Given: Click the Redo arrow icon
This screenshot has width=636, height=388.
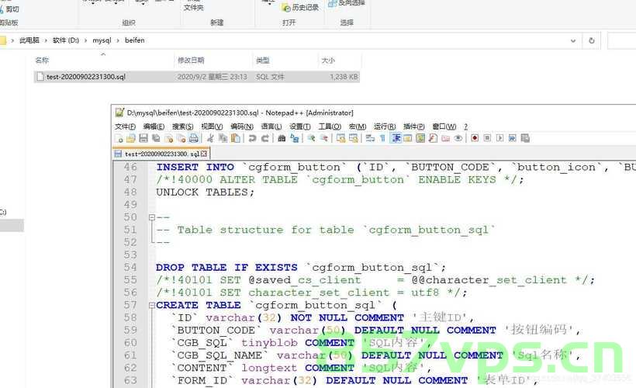Looking at the screenshot, I should tap(265, 138).
